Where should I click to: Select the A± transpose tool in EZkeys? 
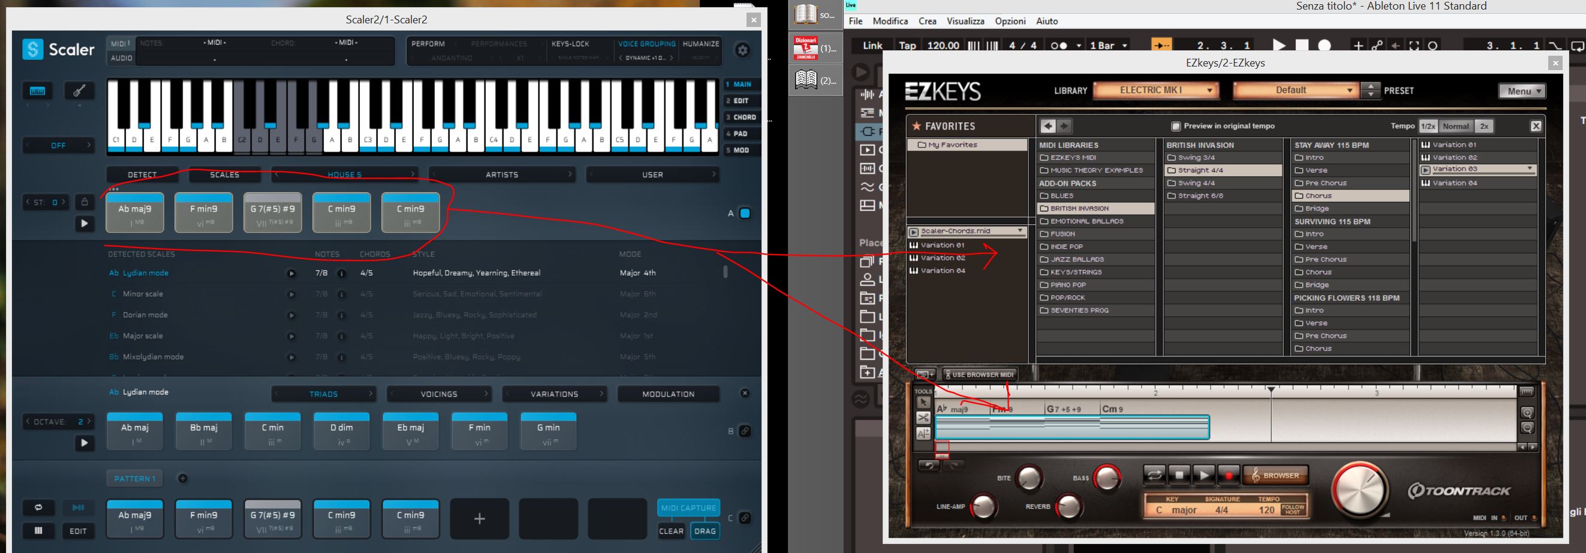(923, 434)
